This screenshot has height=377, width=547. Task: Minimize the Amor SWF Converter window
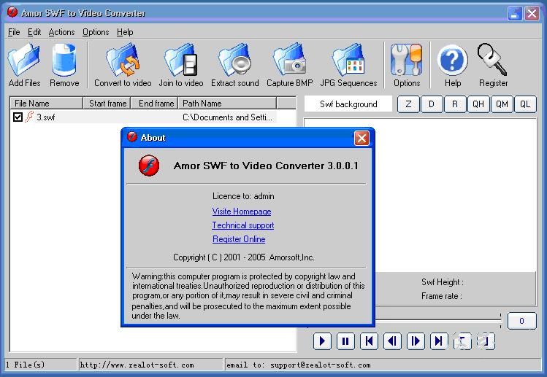pos(515,14)
